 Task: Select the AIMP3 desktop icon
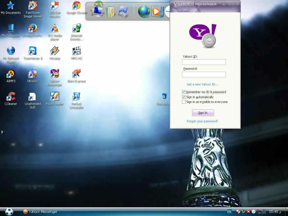(11, 76)
